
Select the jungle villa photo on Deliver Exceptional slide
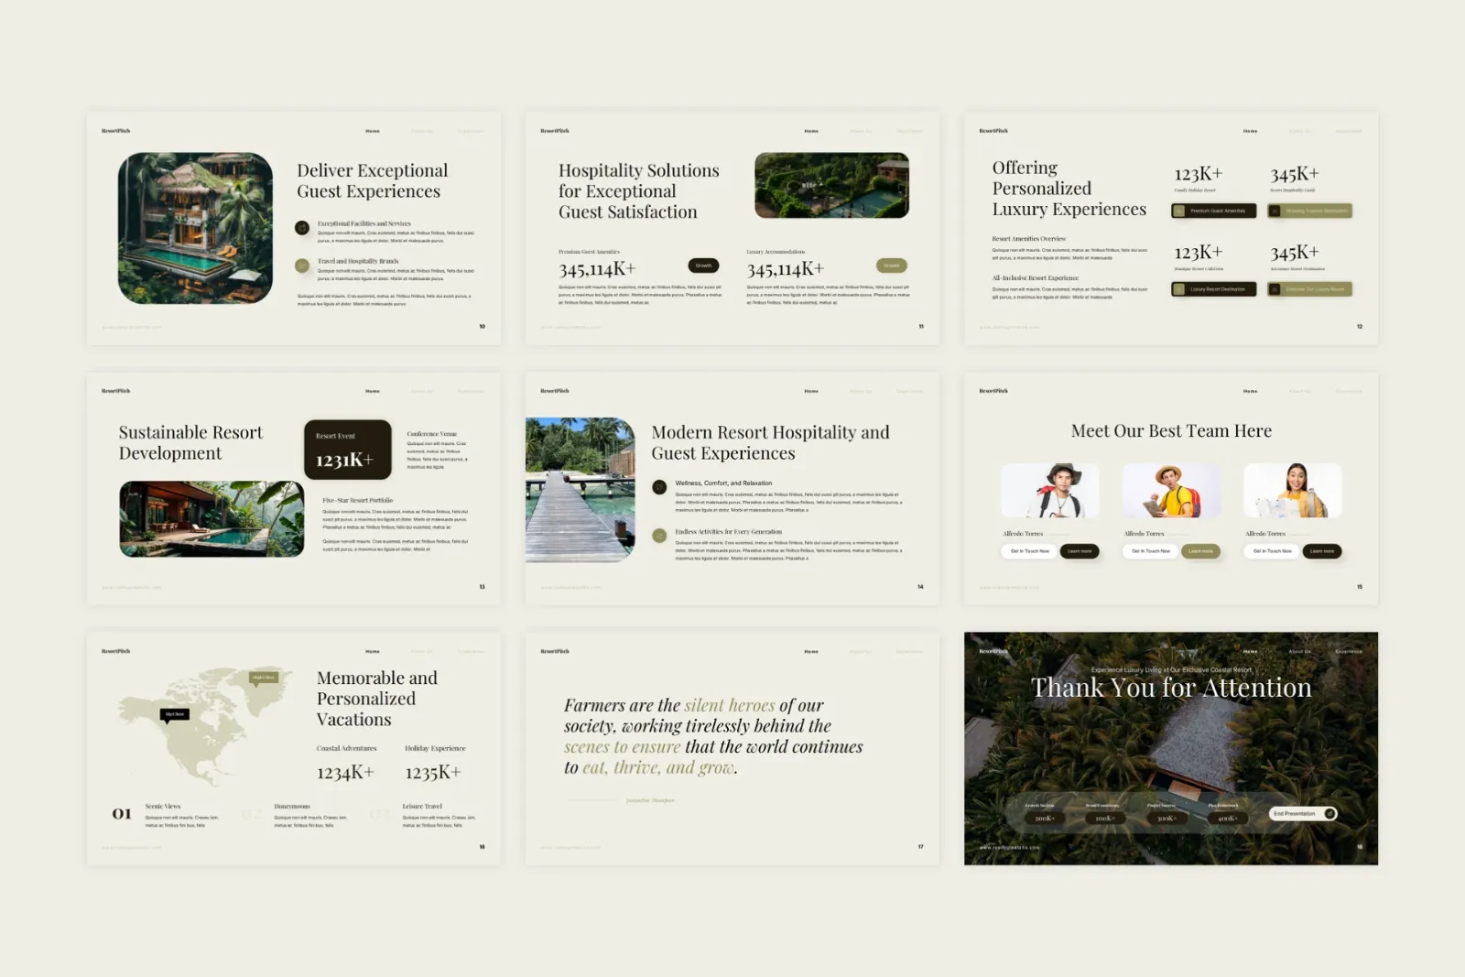pos(195,228)
